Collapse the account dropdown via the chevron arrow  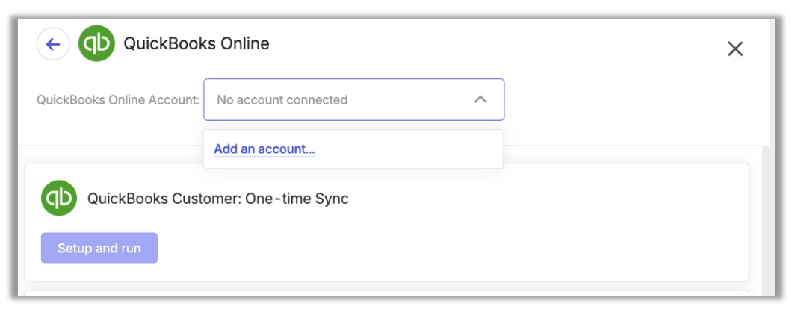(480, 99)
